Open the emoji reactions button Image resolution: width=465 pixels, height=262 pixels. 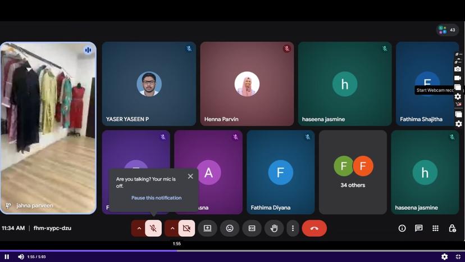point(230,228)
